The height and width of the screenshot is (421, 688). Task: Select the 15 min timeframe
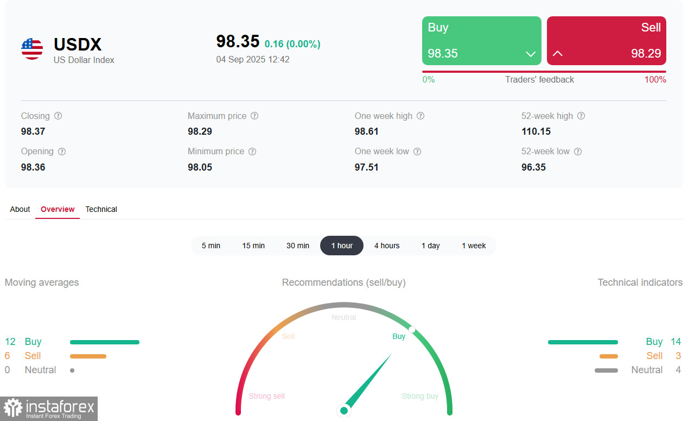click(x=253, y=246)
